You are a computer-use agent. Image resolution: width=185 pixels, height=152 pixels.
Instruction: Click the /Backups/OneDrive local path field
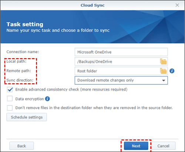(117, 61)
